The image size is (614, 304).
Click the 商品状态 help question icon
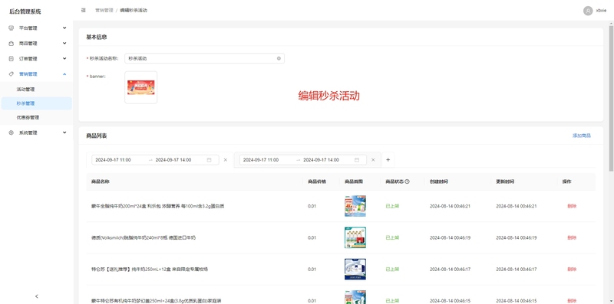pyautogui.click(x=408, y=181)
